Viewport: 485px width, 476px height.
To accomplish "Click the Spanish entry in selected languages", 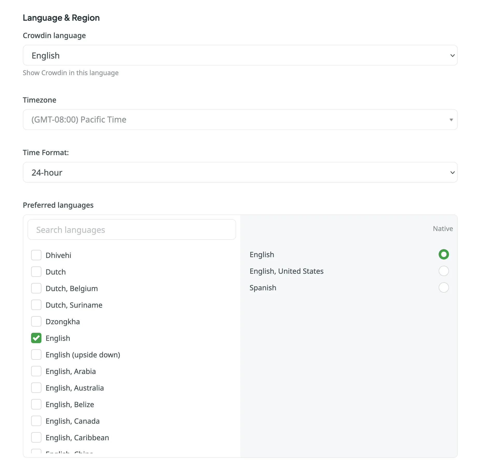I will point(263,288).
